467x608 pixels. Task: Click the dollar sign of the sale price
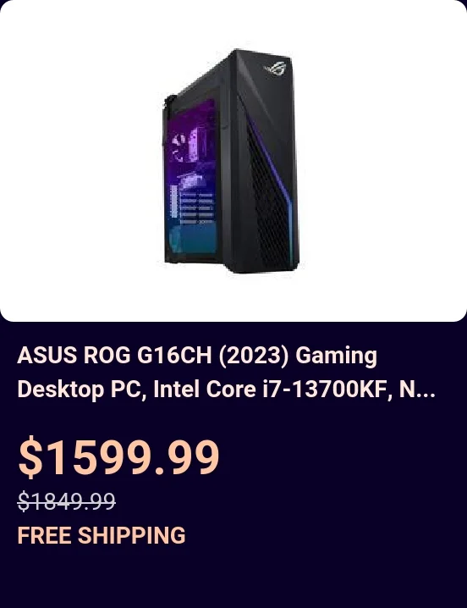[x=30, y=456]
